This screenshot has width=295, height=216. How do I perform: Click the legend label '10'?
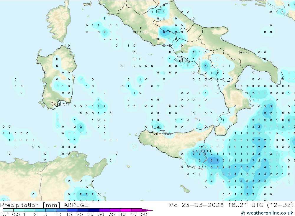[x=58, y=214]
